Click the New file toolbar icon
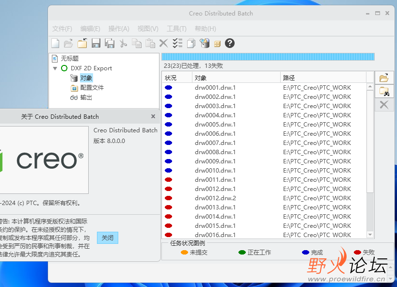Viewport: 397px width, 287px height. click(55, 43)
